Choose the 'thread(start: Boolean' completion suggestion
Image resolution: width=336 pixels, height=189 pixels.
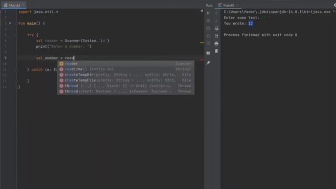pyautogui.click(x=126, y=91)
